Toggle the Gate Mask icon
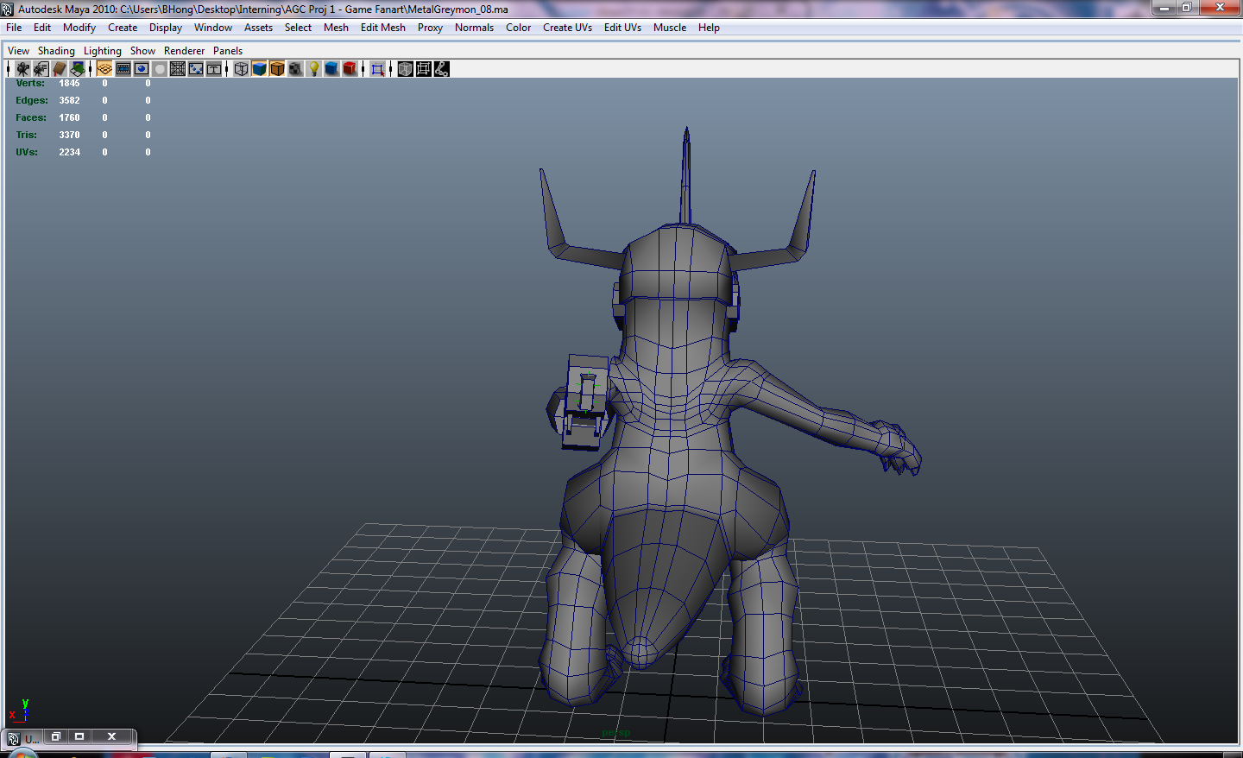This screenshot has width=1243, height=758. pos(160,69)
